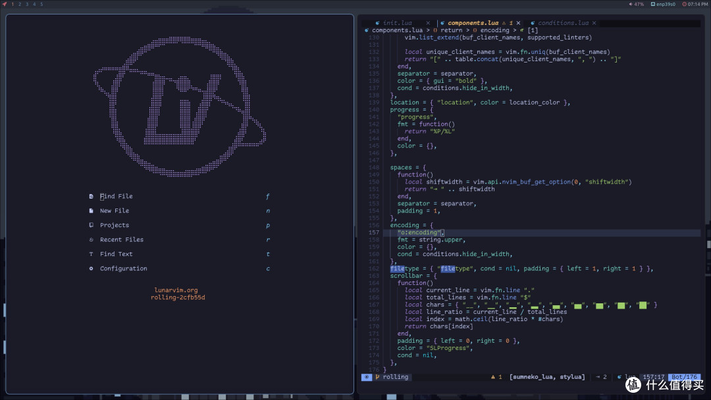Click 'scrollbar = {' on line 163
The width and height of the screenshot is (711, 400).
coord(413,276)
